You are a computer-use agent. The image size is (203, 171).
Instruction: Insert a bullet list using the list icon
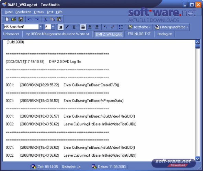[121, 27]
